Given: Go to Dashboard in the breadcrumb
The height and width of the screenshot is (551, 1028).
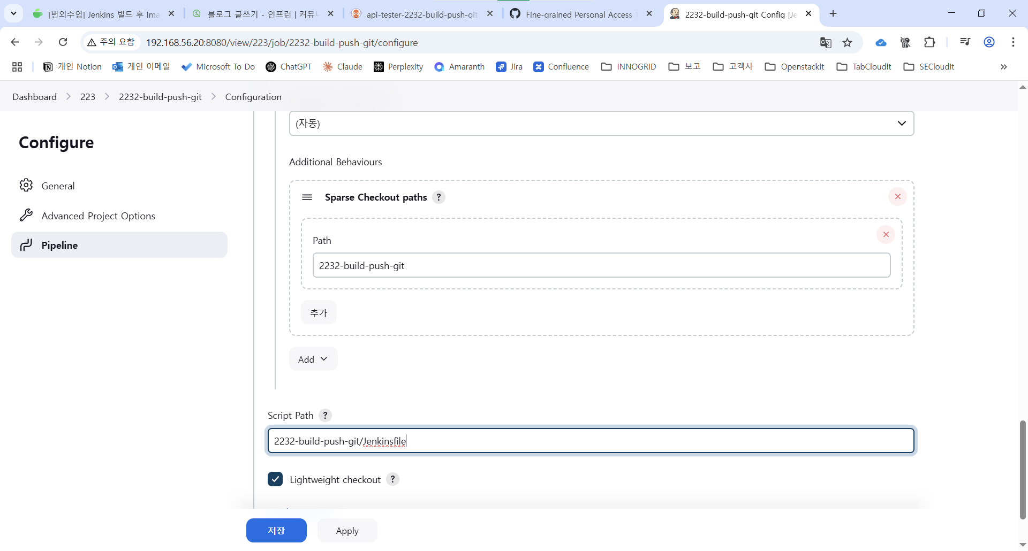Looking at the screenshot, I should 35,97.
